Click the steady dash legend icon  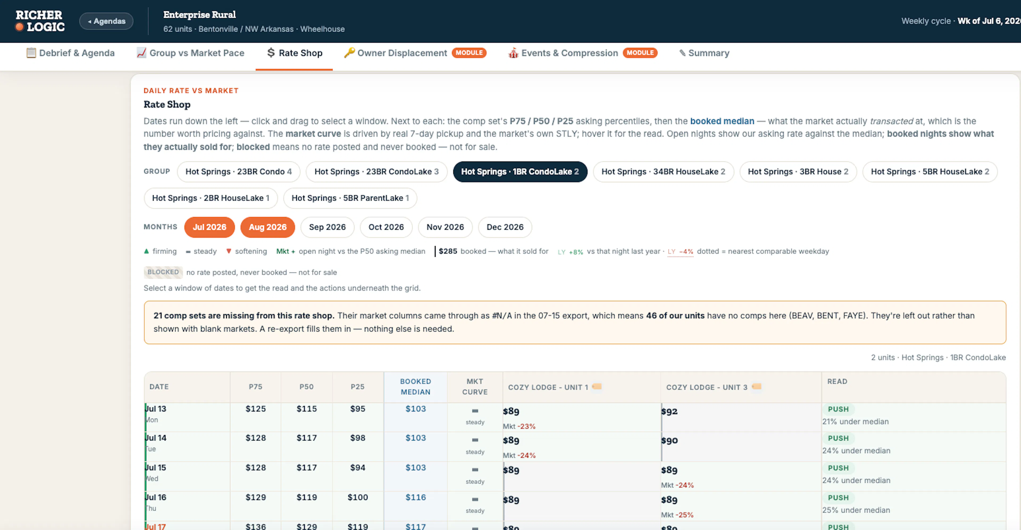188,251
